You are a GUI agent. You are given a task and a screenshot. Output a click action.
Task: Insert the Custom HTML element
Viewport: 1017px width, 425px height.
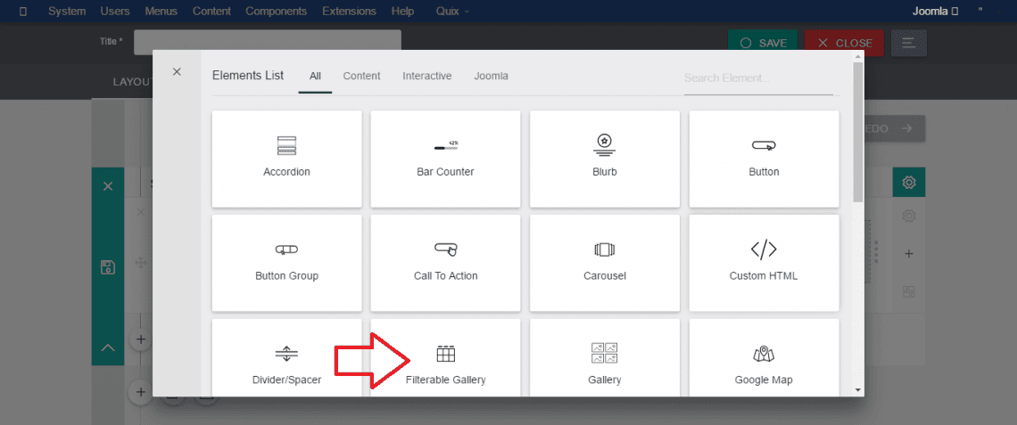click(x=764, y=262)
